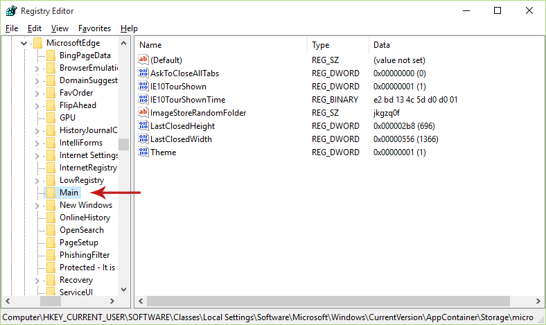Click the IntelliForms folder icon
This screenshot has height=325, width=546.
pos(51,143)
